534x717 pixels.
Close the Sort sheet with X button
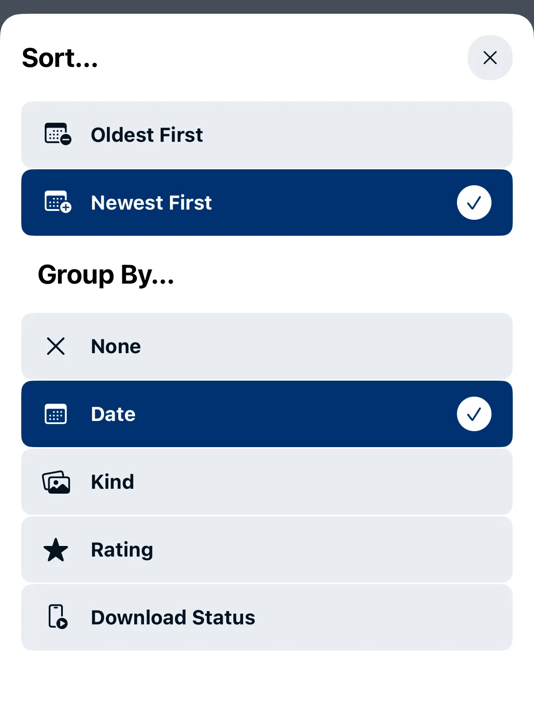490,58
